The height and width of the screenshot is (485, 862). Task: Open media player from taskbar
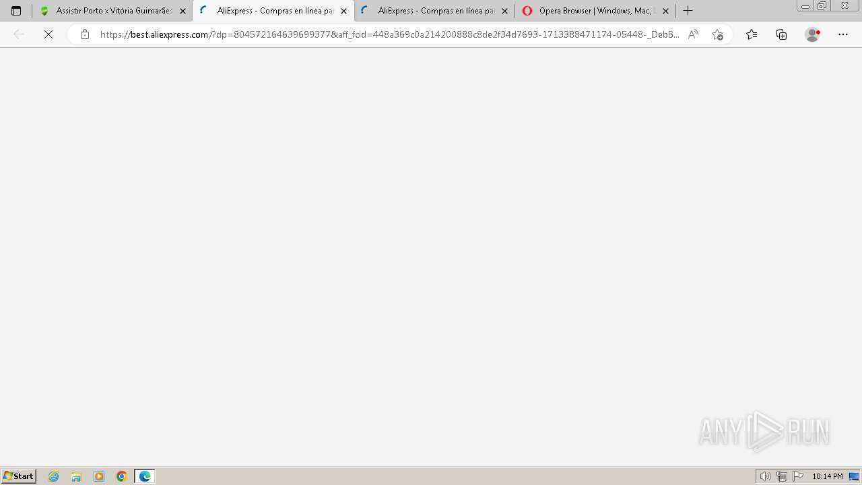(99, 476)
